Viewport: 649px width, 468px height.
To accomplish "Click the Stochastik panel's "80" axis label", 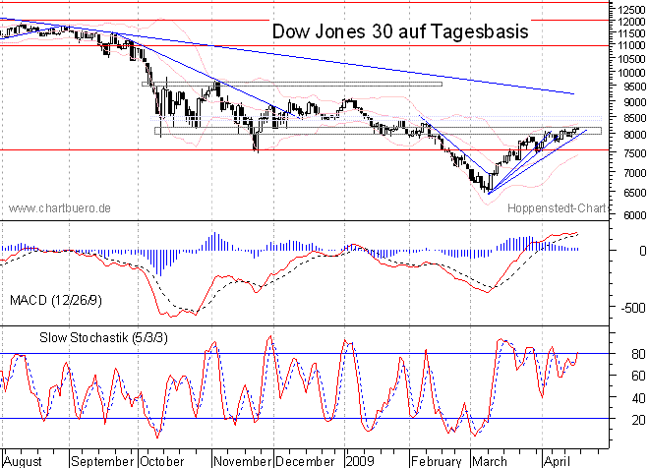I will [638, 354].
